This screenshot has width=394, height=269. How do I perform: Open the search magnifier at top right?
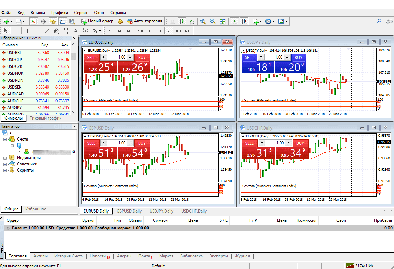click(379, 21)
